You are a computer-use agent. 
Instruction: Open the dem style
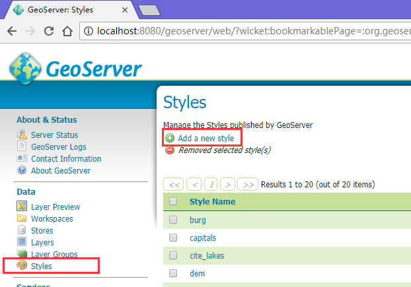197,273
